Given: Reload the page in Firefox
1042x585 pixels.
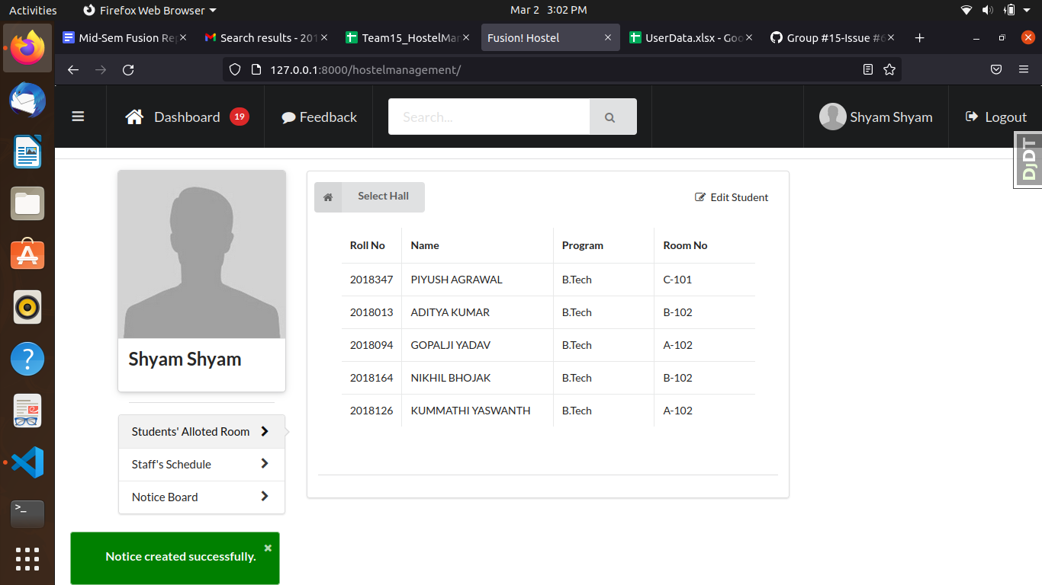Looking at the screenshot, I should [x=128, y=69].
